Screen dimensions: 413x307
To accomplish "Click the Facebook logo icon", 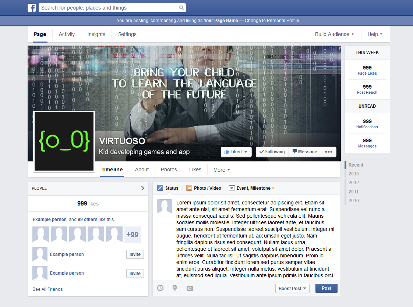I will (32, 8).
